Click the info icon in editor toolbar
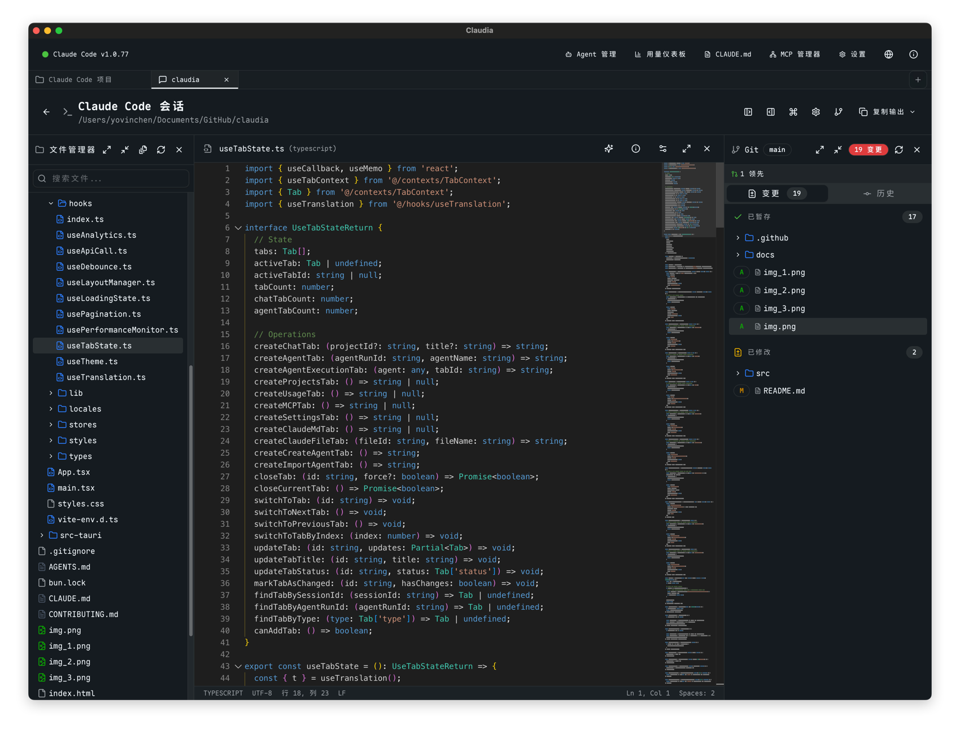Viewport: 960px width, 734px height. 636,149
